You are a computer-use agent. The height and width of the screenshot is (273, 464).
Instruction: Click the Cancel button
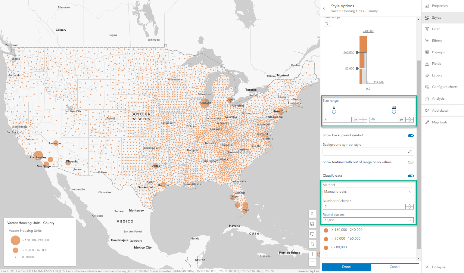point(395,267)
